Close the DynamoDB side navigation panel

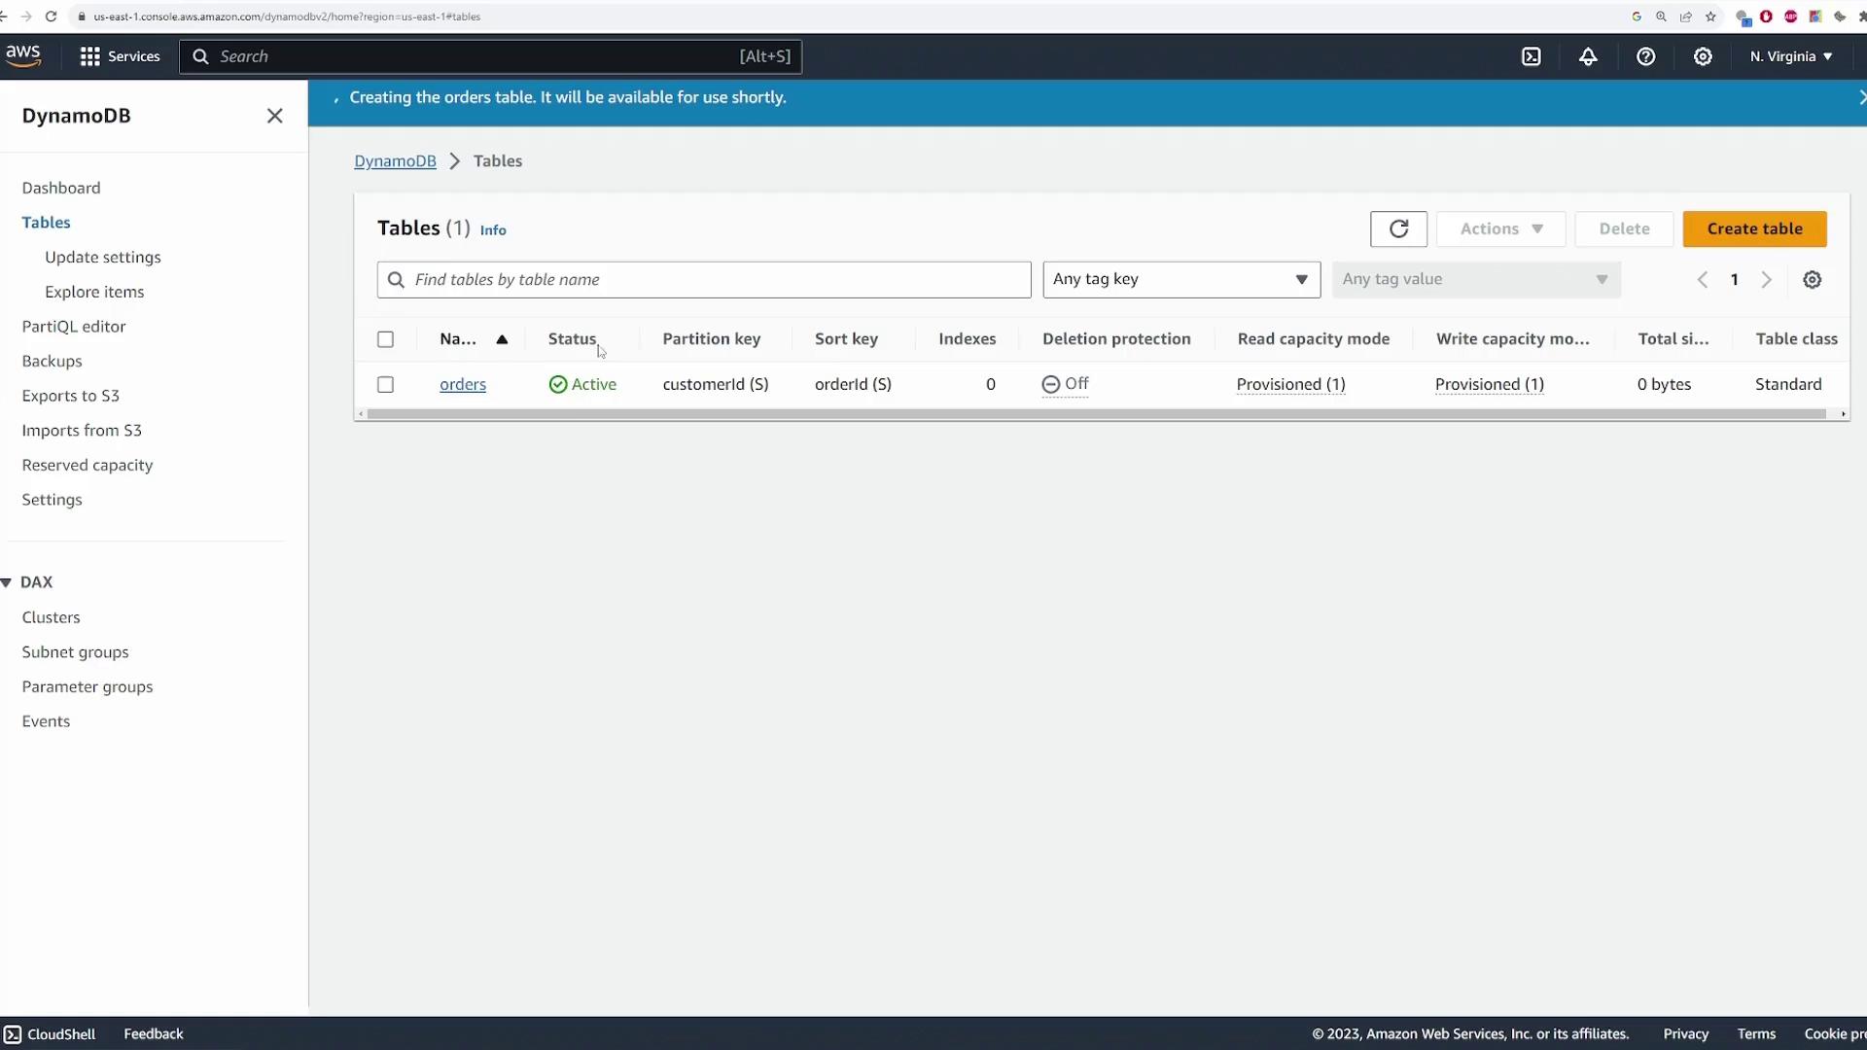275,116
